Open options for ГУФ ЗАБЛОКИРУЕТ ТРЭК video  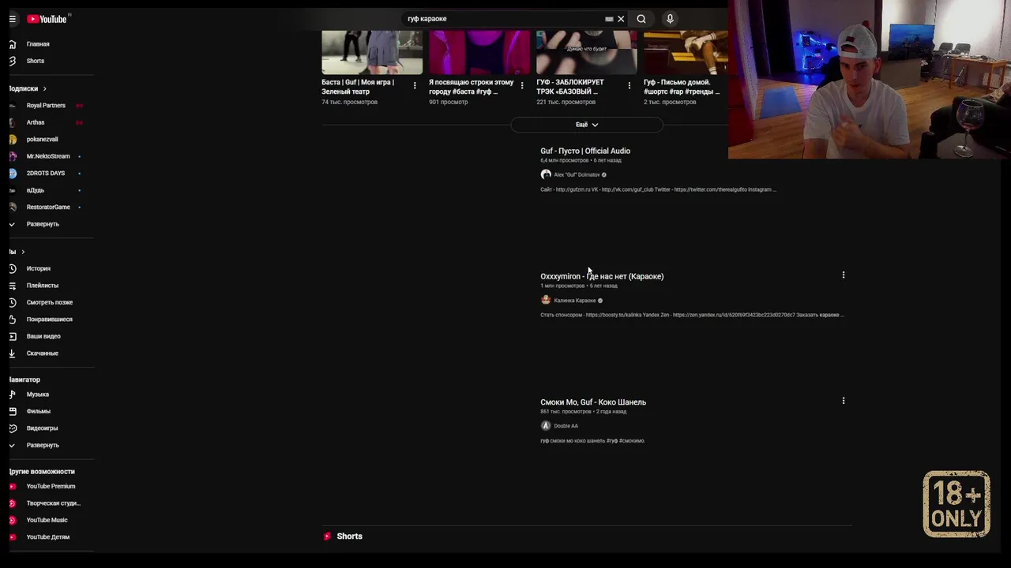630,85
